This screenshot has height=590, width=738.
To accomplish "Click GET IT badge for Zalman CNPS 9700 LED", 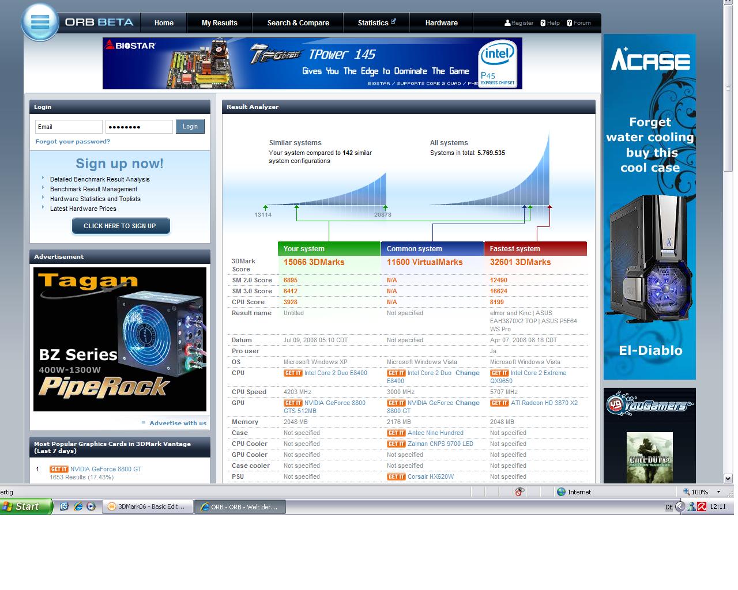I will tap(396, 444).
